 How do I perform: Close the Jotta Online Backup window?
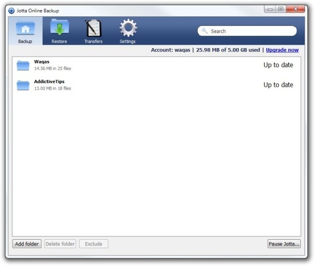point(295,9)
